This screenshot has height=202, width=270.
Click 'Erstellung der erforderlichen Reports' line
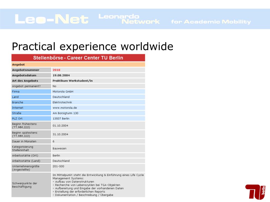80,192
